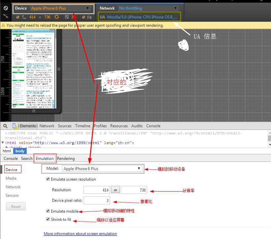
Task: Select the Emulation drawer tab
Action: tap(45, 158)
